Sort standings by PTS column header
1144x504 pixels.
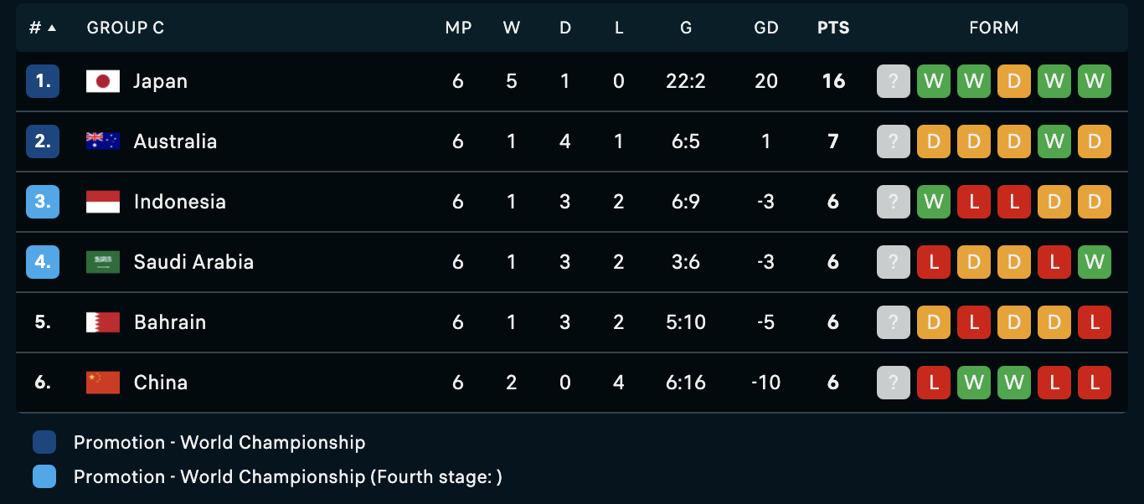tap(833, 28)
